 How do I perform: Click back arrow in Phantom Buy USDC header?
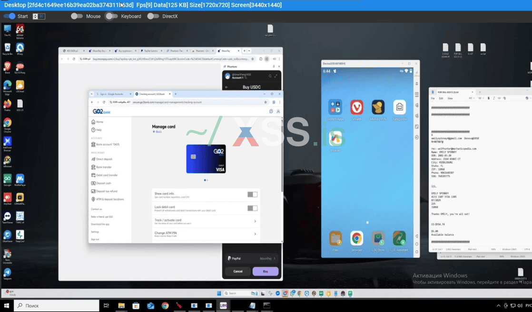[227, 87]
